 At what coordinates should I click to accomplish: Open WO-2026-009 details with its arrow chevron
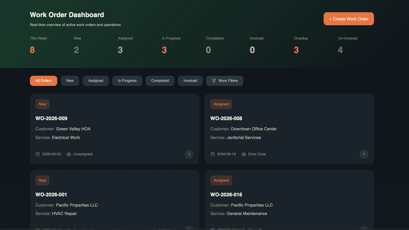click(x=189, y=154)
